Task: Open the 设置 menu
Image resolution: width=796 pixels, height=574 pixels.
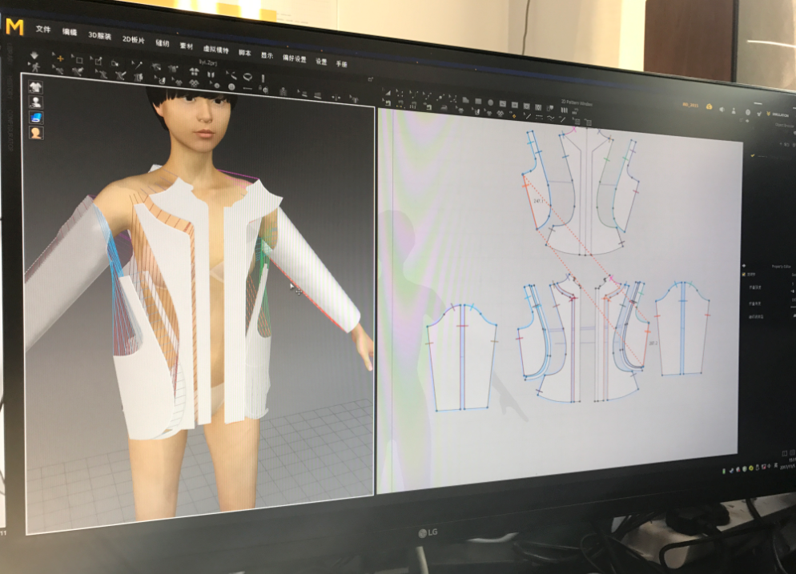Action: pyautogui.click(x=321, y=62)
